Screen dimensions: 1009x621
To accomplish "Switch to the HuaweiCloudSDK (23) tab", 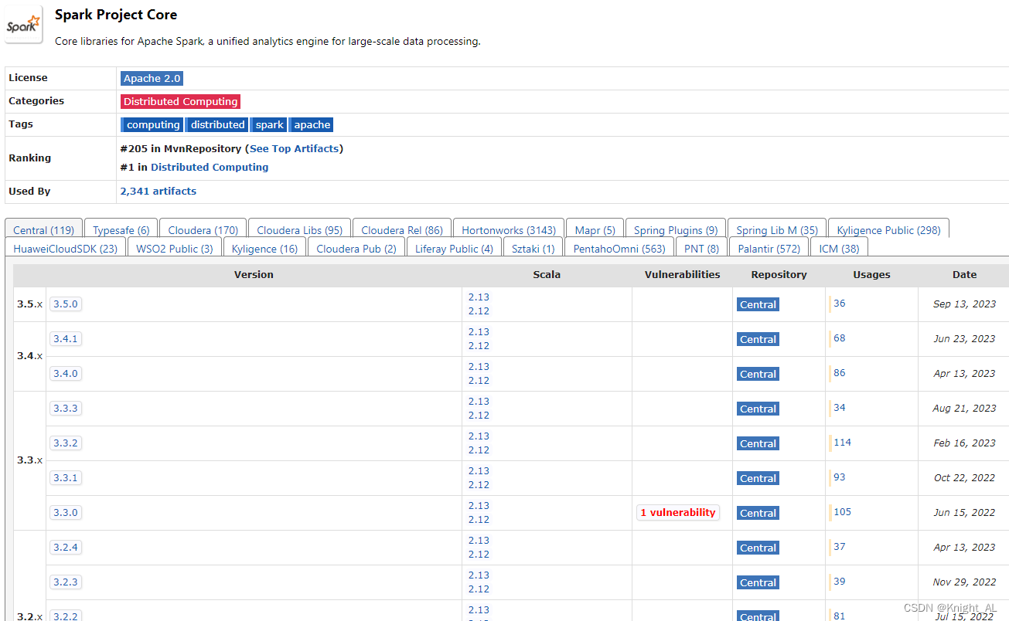I will [65, 249].
